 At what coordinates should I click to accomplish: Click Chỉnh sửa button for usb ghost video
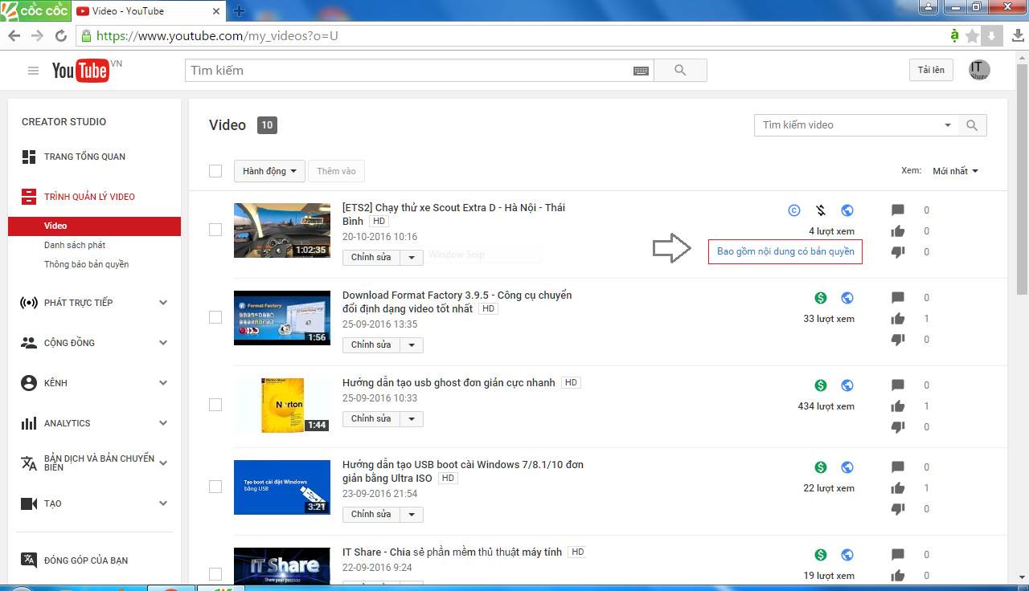[371, 419]
